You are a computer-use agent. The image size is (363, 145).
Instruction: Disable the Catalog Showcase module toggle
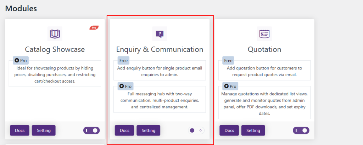[x=91, y=131]
